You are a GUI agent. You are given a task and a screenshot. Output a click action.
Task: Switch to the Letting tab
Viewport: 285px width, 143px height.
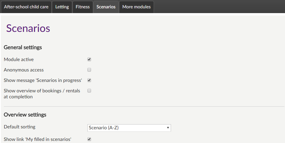[x=62, y=7]
